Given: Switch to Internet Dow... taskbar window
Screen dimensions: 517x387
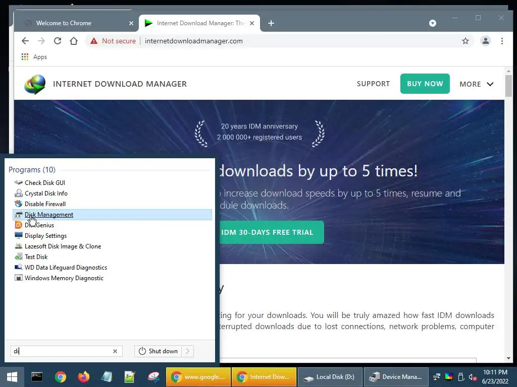Looking at the screenshot, I should pyautogui.click(x=264, y=377).
